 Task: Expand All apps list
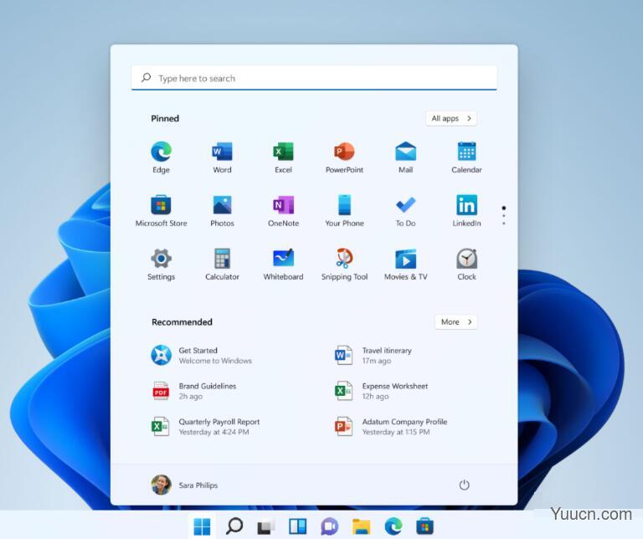(451, 119)
